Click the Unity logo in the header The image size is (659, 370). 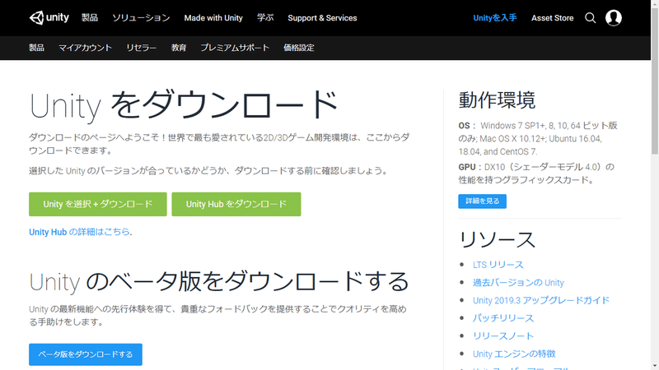49,17
